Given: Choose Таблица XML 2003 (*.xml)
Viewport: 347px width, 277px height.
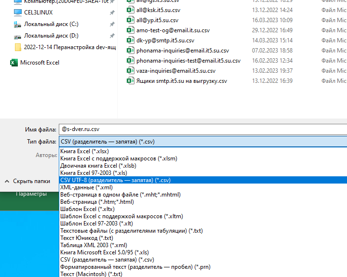Looking at the screenshot, I should tap(203, 245).
